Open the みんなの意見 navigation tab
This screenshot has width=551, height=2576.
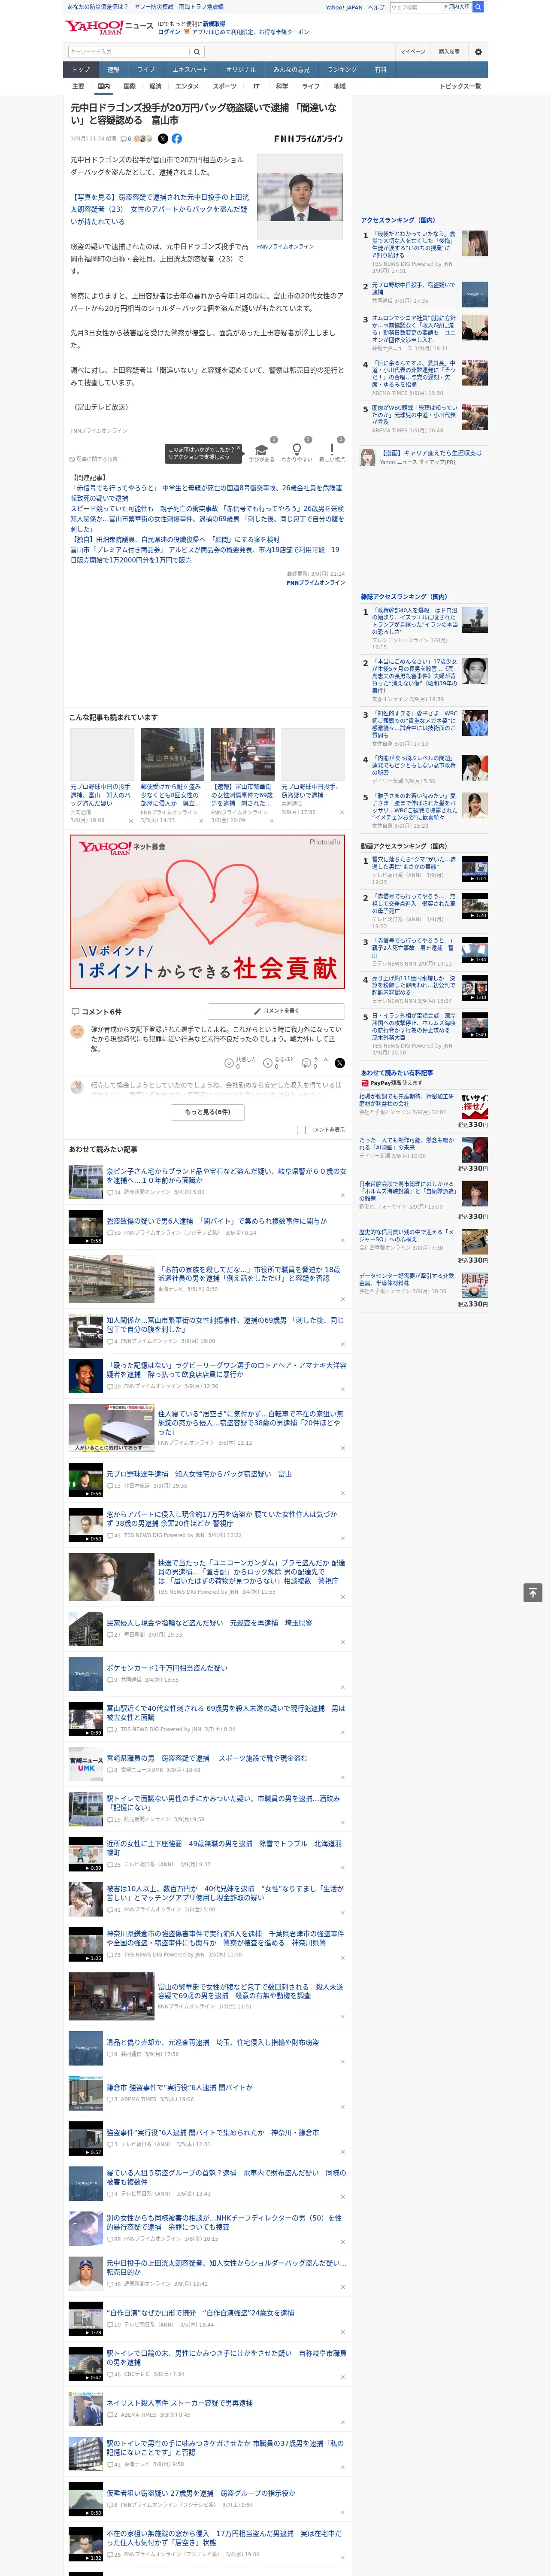pos(292,70)
